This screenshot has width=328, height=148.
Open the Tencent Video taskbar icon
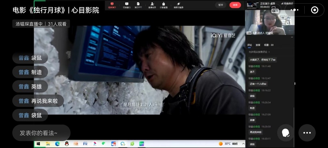tap(95, 144)
